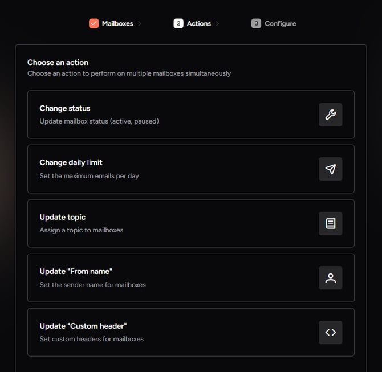Screen dimensions: 382x372
Task: Go back to the Mailboxes step
Action: click(117, 23)
